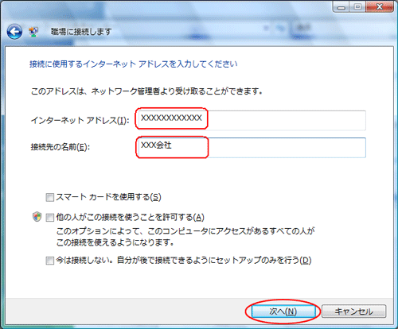The width and height of the screenshot is (398, 329).
Task: Focus the インターネット アドレス input field
Action: click(x=252, y=121)
